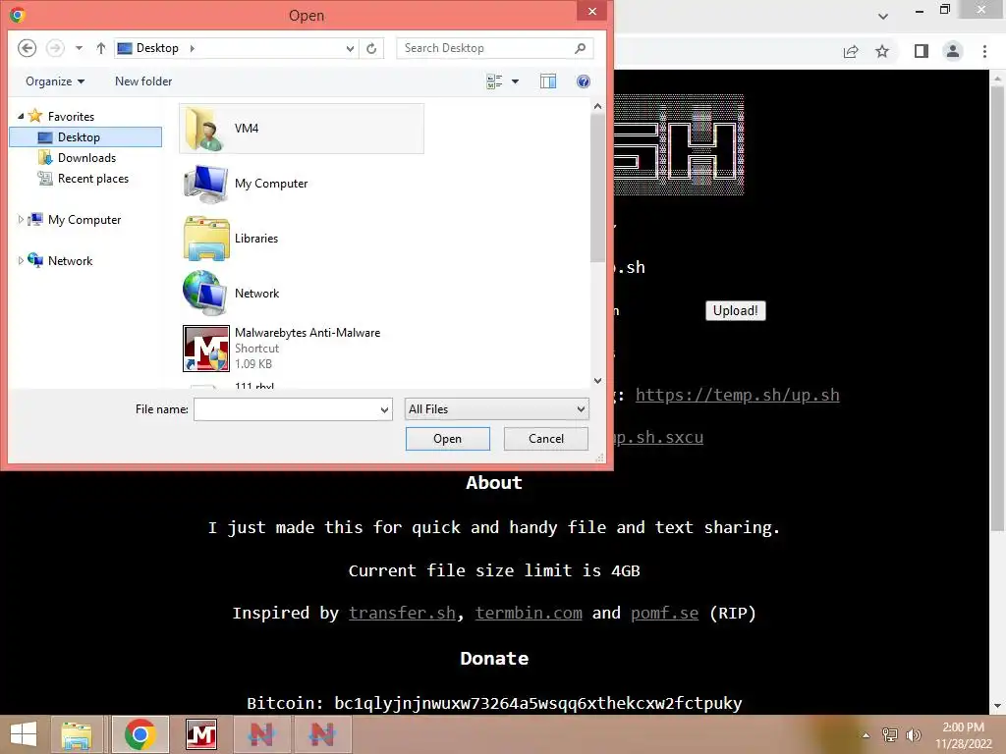The image size is (1006, 754).
Task: Show hidden tray icons arrow
Action: pos(866,734)
